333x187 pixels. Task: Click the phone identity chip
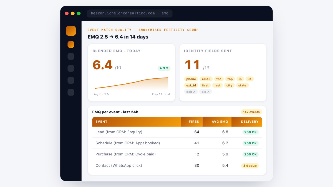click(191, 79)
